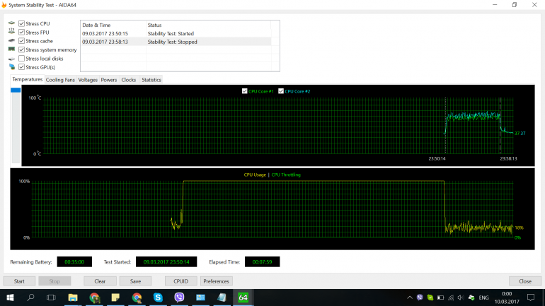The height and width of the screenshot is (306, 545).
Task: Open Windows taskbar search
Action: click(30, 298)
